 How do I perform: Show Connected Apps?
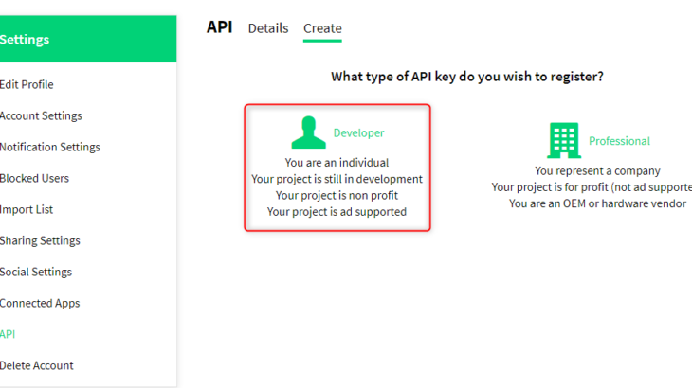(x=40, y=303)
